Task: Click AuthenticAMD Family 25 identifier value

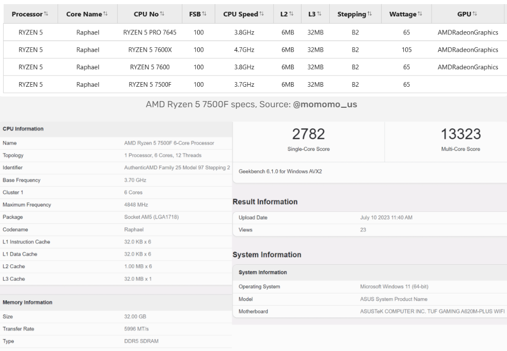Action: [x=177, y=168]
